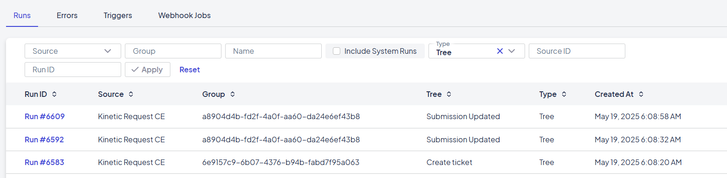Image resolution: width=727 pixels, height=178 pixels.
Task: Click the Reset filters link
Action: click(x=189, y=70)
